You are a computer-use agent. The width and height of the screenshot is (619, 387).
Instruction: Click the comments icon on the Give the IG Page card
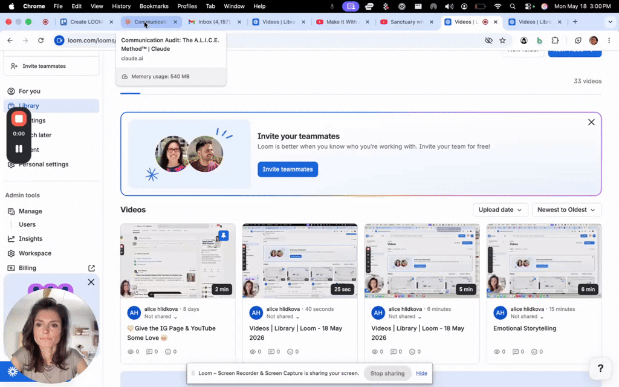[x=149, y=352]
